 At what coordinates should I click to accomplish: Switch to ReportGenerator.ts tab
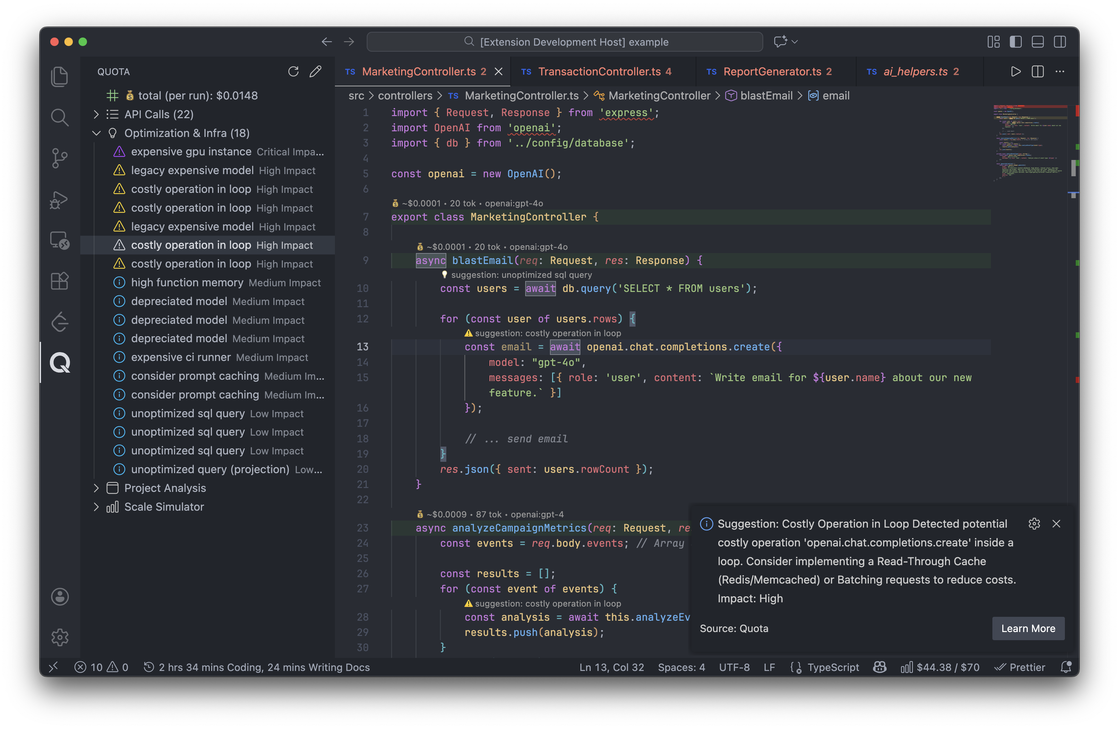pyautogui.click(x=772, y=71)
